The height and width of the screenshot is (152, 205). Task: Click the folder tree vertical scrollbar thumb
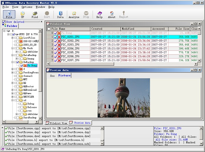point(40,62)
